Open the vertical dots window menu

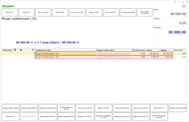(x=179, y=2)
